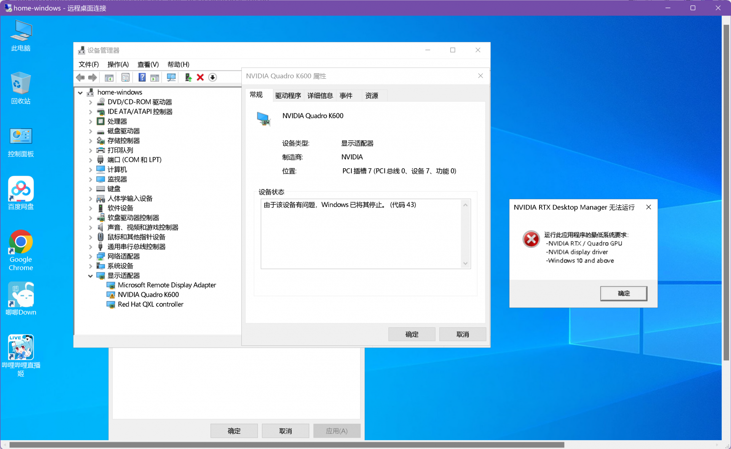Open the 查看(V) menu
The image size is (731, 449).
[x=148, y=64]
